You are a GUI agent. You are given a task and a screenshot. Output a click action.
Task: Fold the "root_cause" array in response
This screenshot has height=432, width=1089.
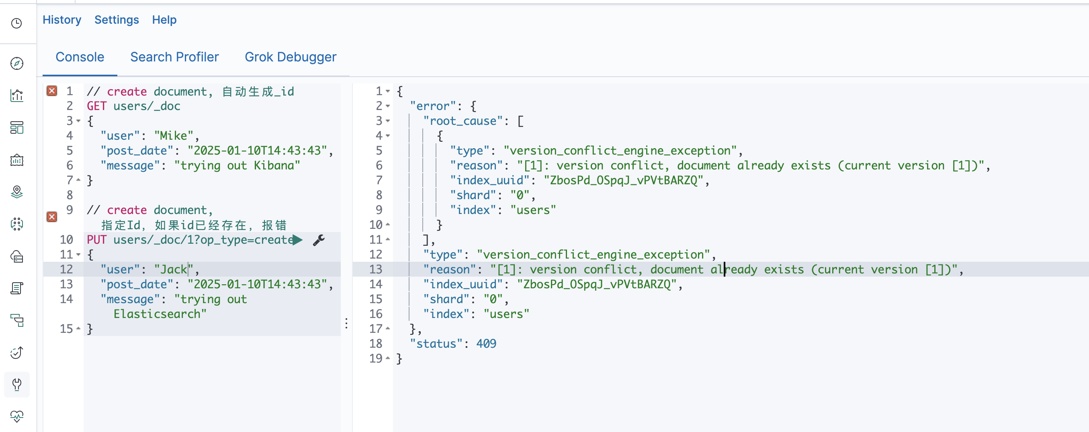tap(388, 121)
